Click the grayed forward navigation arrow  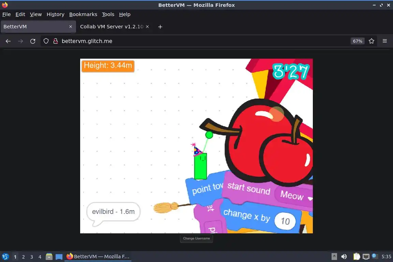point(20,41)
